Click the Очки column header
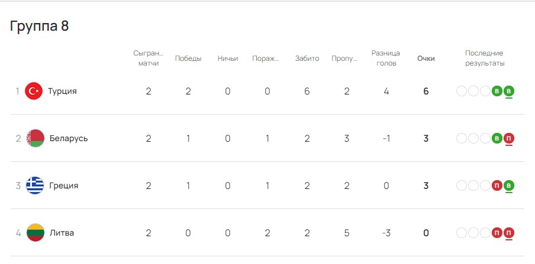535x264 pixels. 426,58
